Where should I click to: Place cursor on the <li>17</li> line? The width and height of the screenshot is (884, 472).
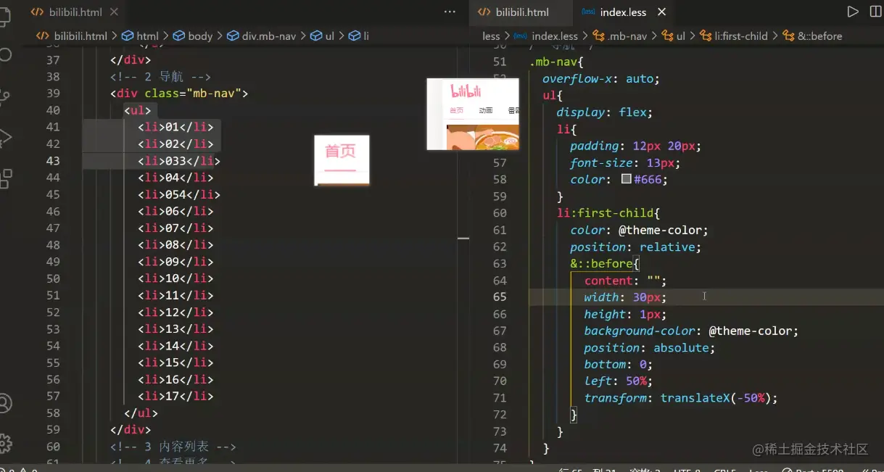(175, 396)
